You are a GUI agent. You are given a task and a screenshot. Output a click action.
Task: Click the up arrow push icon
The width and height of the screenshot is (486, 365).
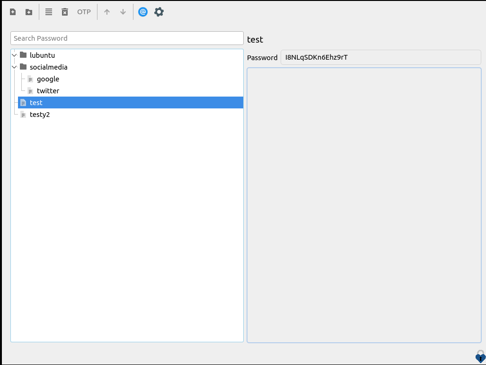click(107, 12)
